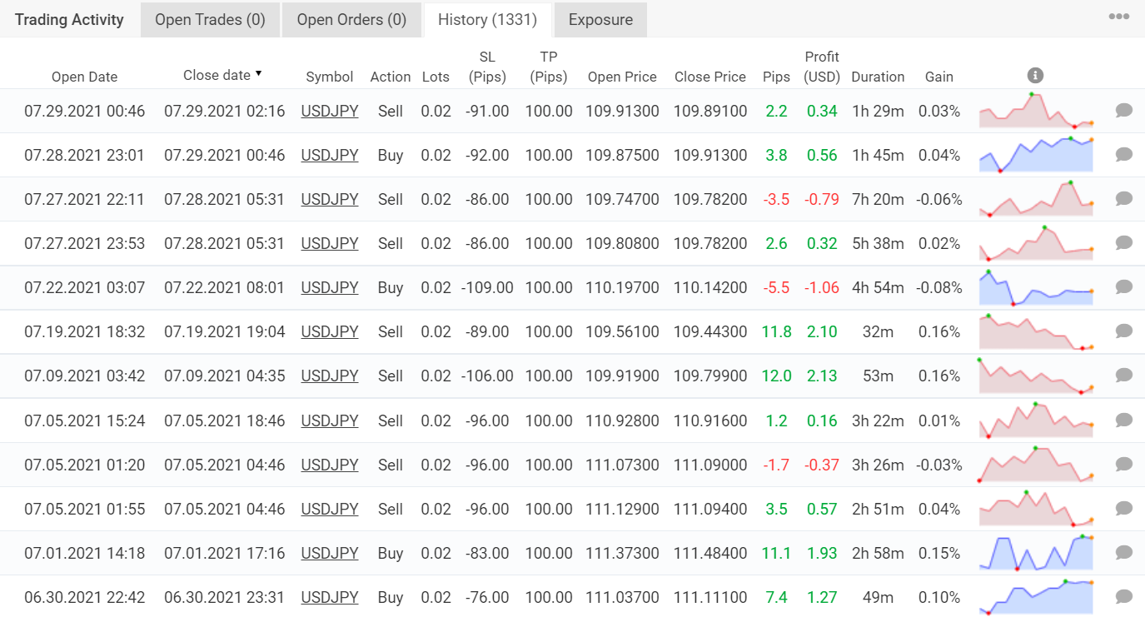The width and height of the screenshot is (1145, 617).
Task: View mini chart for 07.01.2021 14:18 trade
Action: coord(1036,553)
